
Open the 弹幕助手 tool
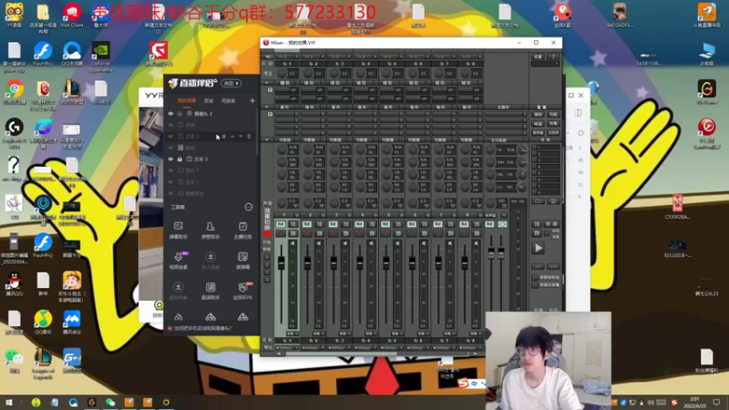pyautogui.click(x=178, y=231)
